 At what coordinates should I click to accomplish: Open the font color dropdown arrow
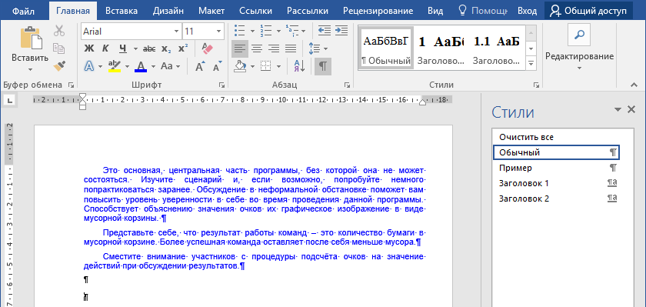pyautogui.click(x=153, y=66)
